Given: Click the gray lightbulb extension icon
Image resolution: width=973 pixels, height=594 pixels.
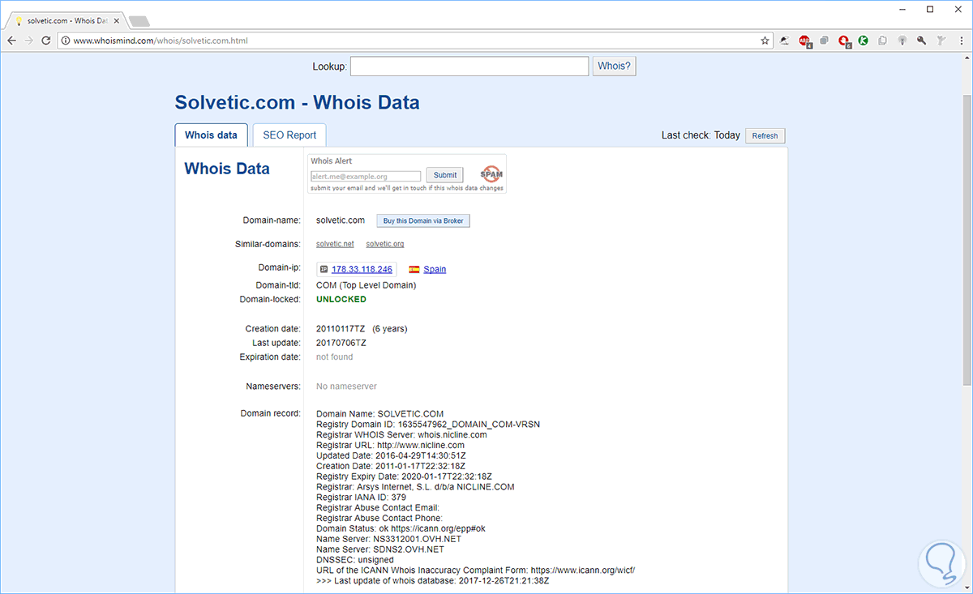Looking at the screenshot, I should tap(902, 40).
